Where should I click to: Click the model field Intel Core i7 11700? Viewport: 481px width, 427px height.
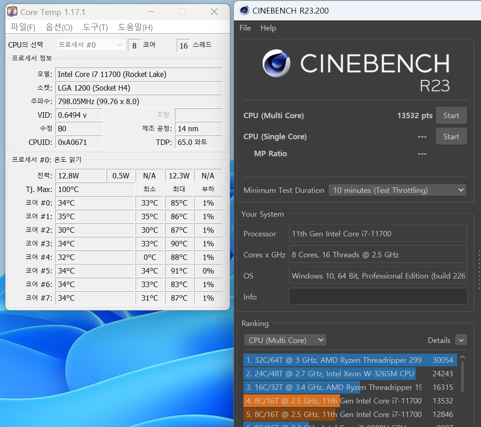[x=139, y=74]
